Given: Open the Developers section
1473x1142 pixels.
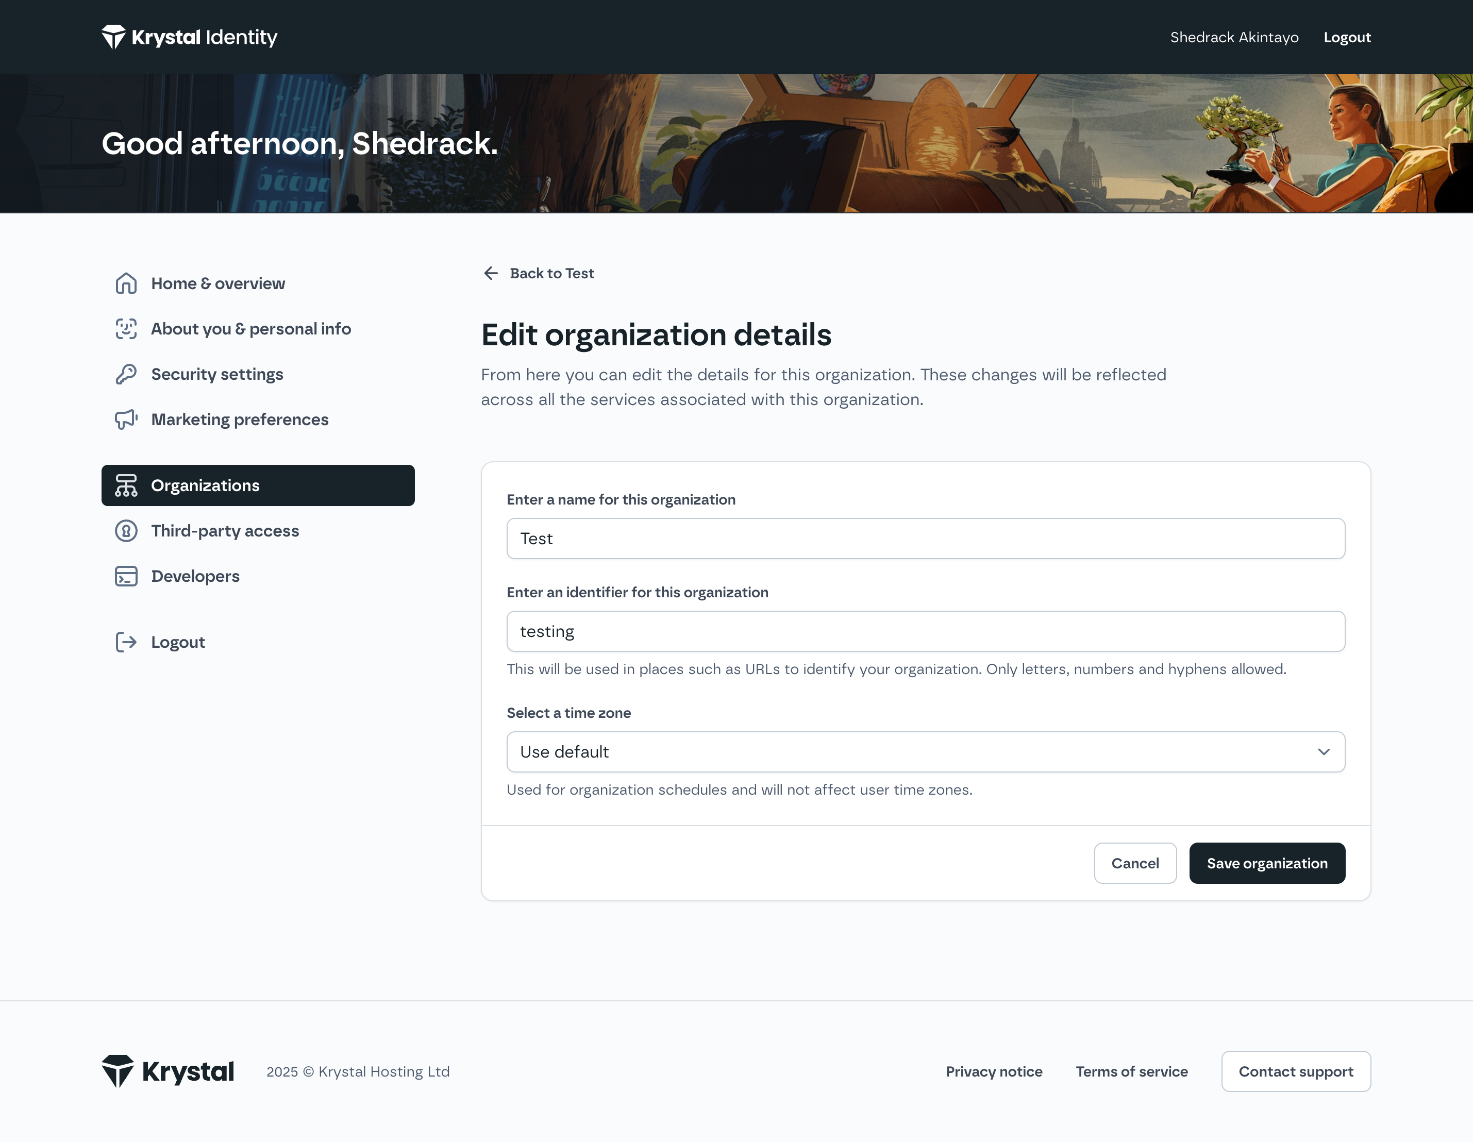Looking at the screenshot, I should [x=258, y=576].
